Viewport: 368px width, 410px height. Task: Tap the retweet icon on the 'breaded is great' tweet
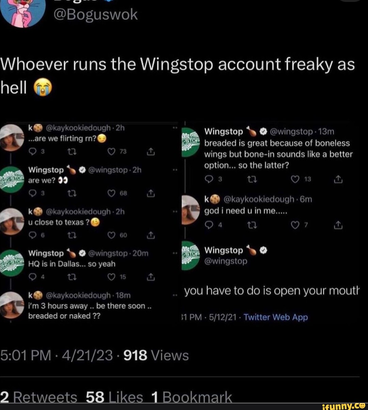[x=252, y=179]
